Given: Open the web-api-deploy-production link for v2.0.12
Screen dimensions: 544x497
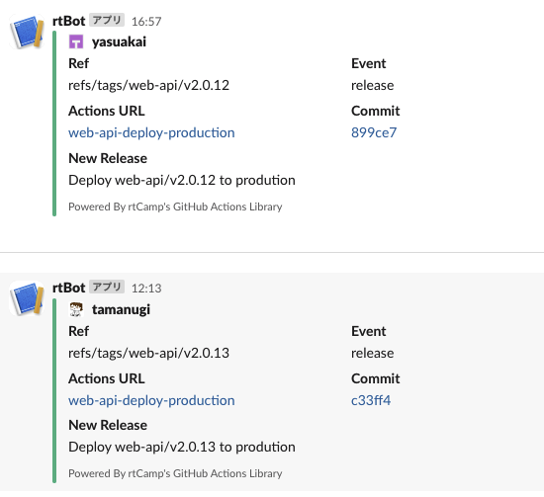Looking at the screenshot, I should tap(151, 132).
